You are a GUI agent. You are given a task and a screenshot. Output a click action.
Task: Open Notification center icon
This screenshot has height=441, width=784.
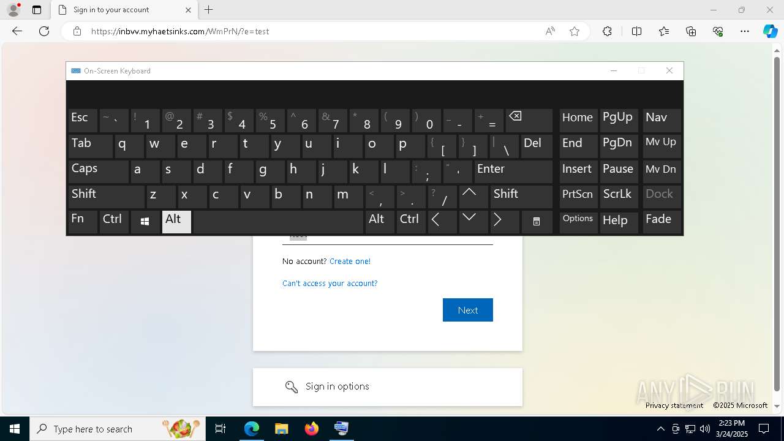tap(764, 429)
